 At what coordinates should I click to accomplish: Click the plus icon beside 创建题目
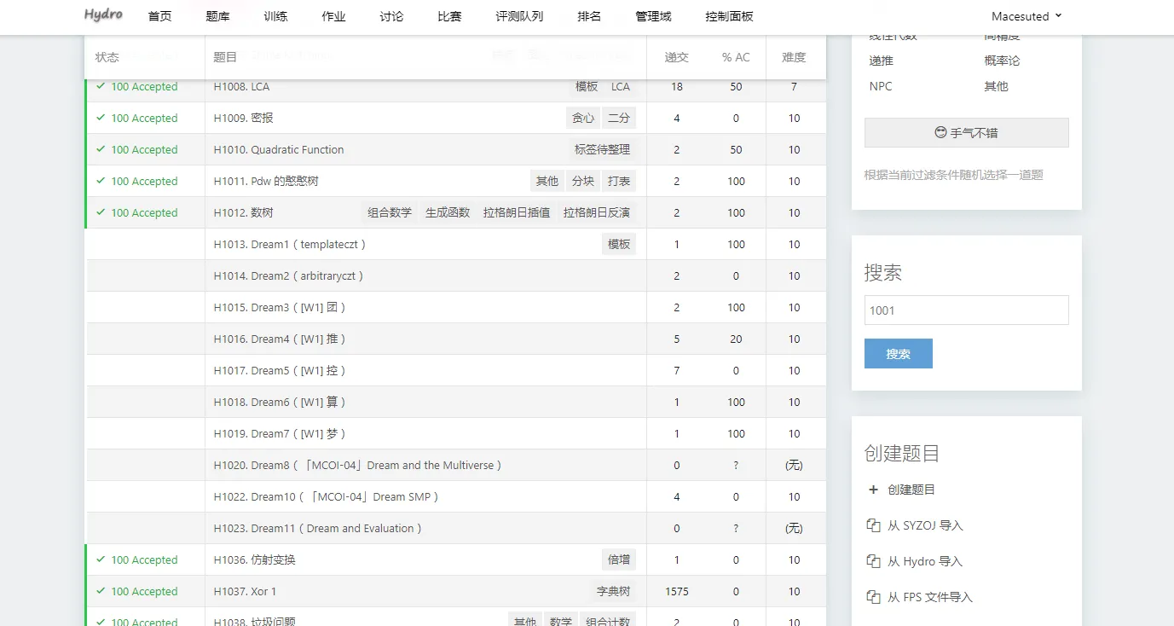point(873,490)
